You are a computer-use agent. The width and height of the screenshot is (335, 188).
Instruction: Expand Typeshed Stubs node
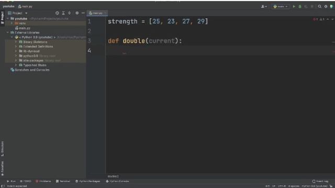click(x=16, y=65)
